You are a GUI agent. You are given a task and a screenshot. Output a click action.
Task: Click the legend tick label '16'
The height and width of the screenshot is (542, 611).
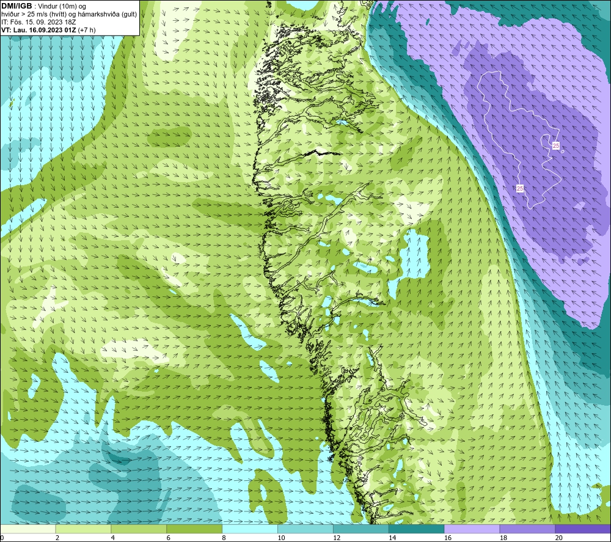[448, 538]
